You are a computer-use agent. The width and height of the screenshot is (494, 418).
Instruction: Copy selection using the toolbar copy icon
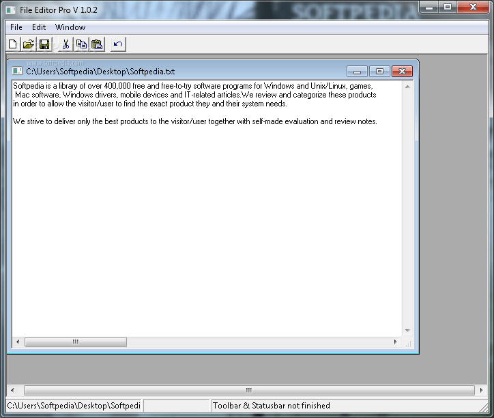tap(81, 44)
